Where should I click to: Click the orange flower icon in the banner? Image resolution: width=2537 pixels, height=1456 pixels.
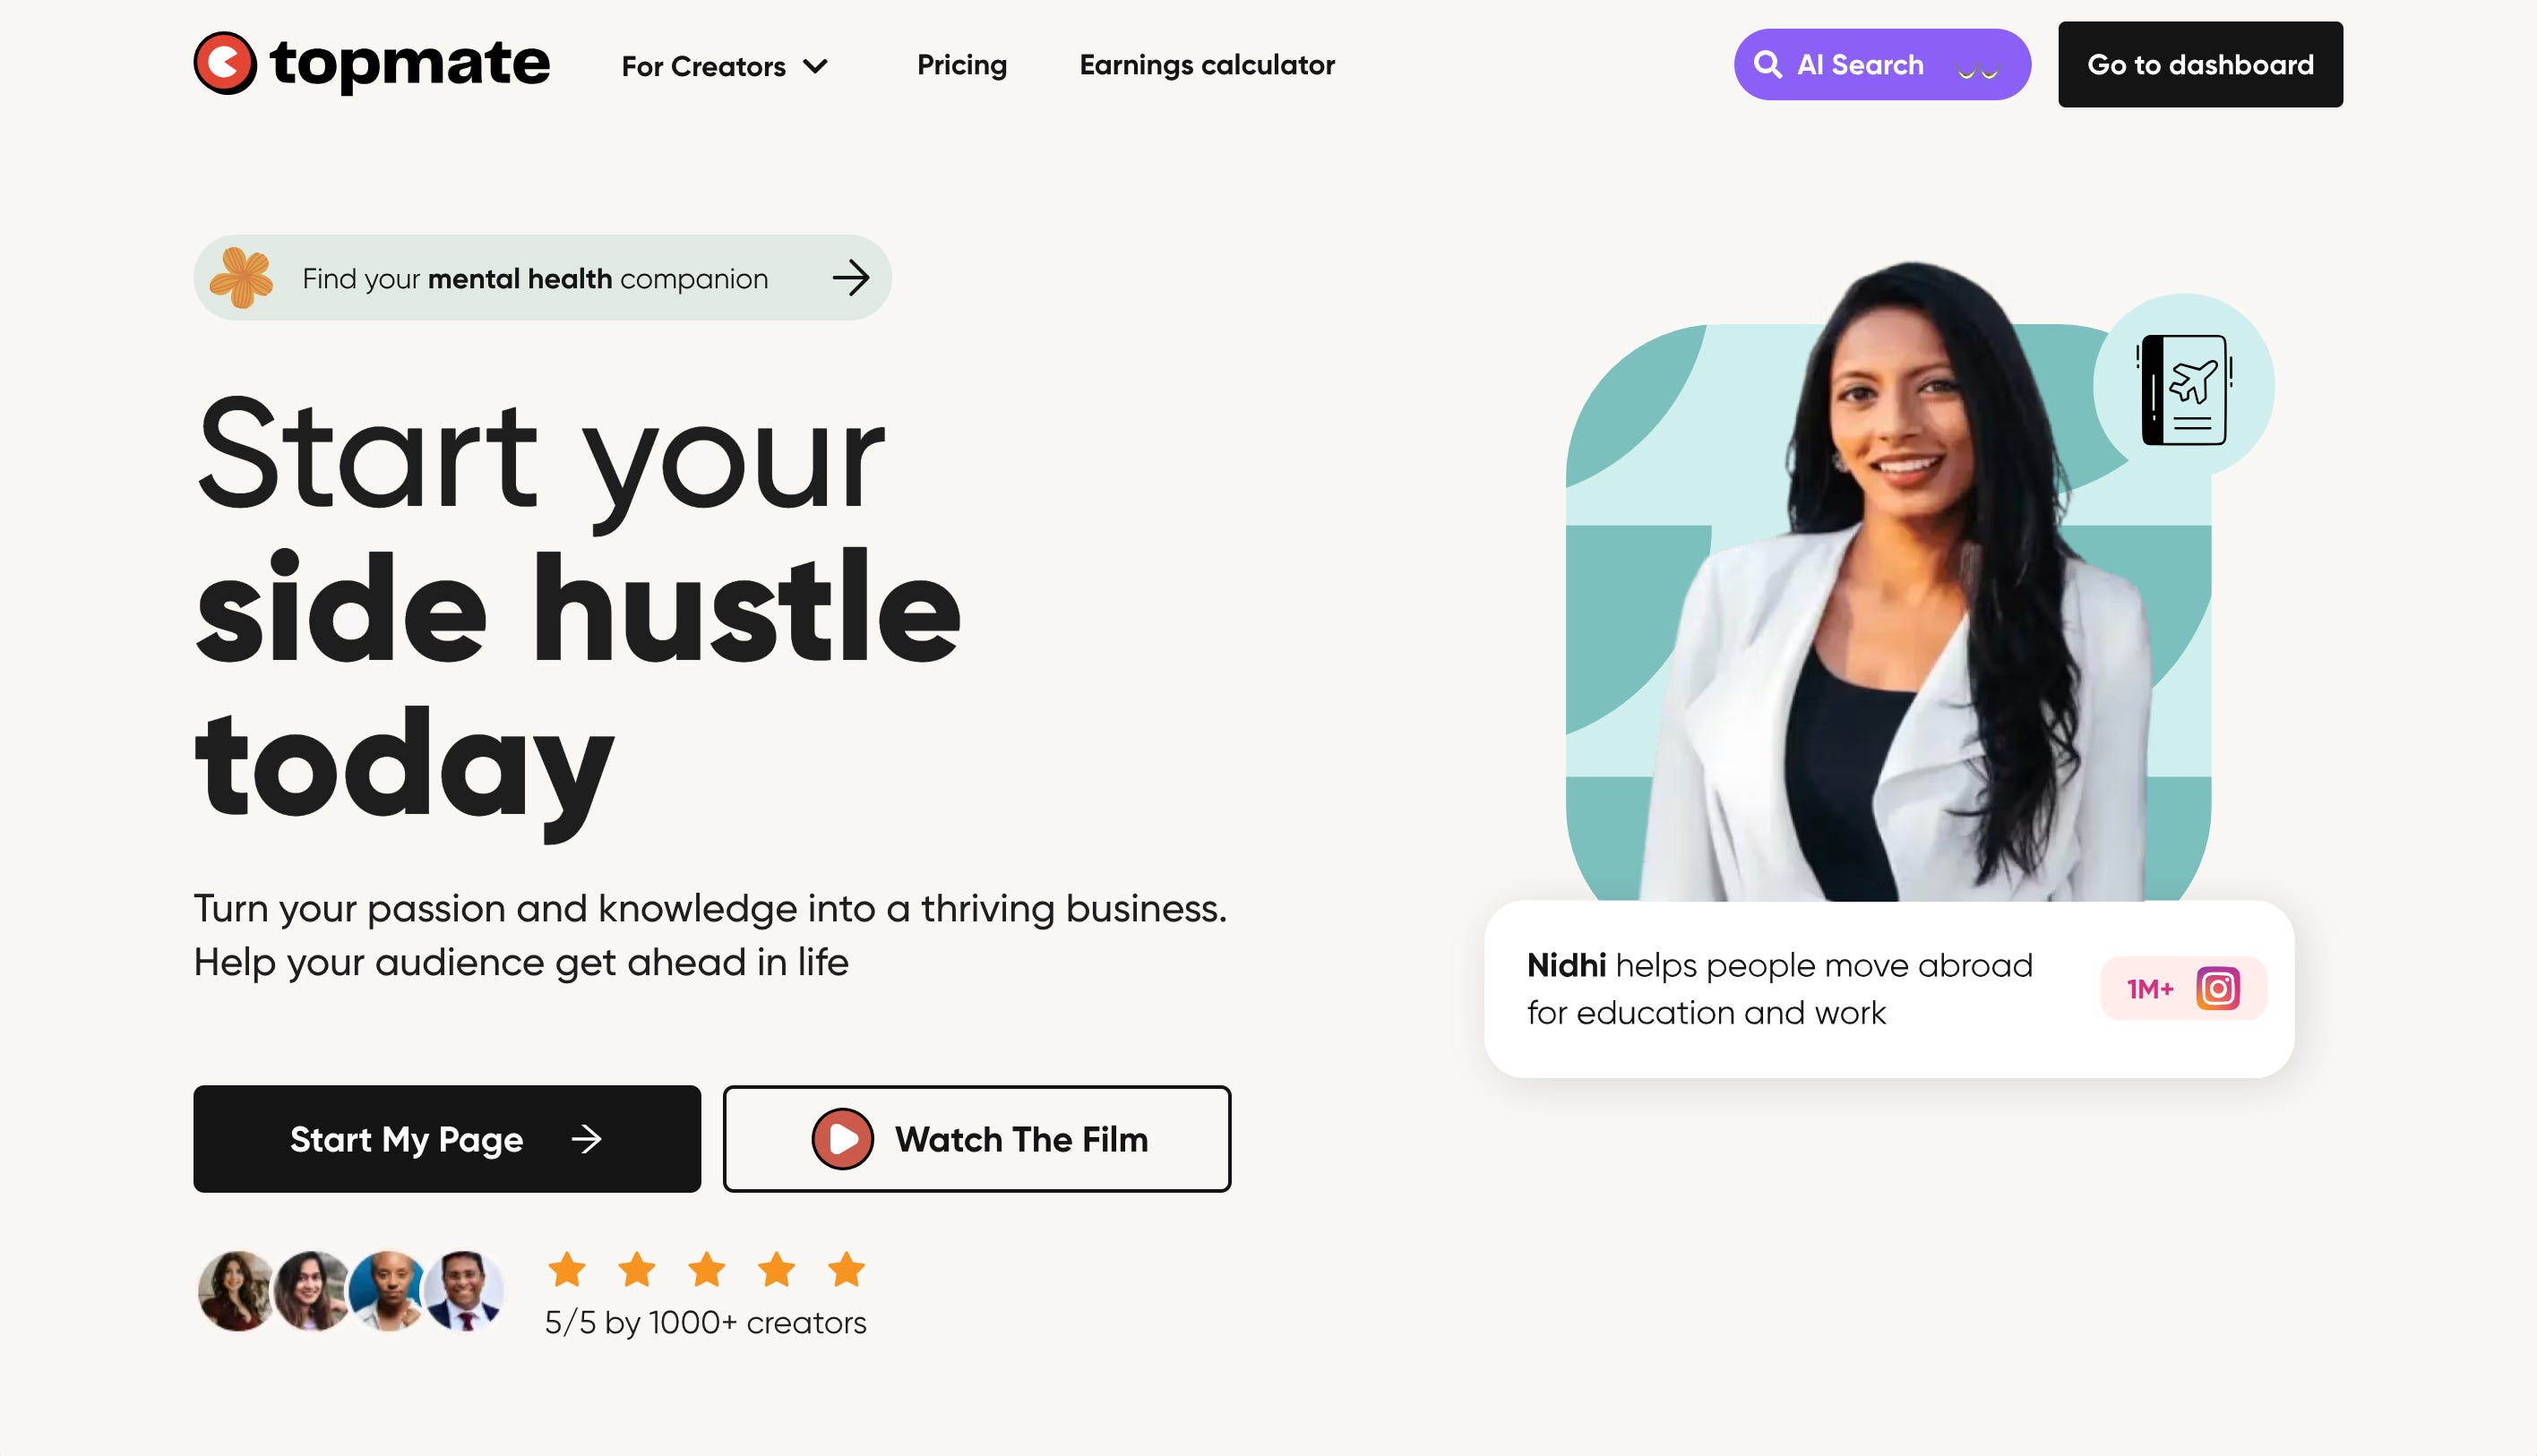tap(241, 277)
